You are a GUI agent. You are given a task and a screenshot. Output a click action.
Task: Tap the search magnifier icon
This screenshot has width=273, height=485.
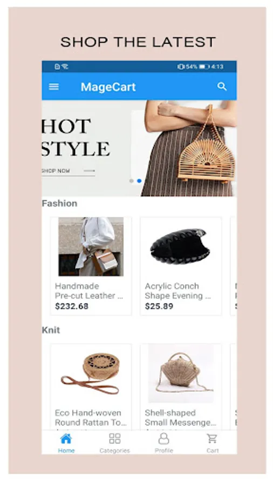pos(222,87)
